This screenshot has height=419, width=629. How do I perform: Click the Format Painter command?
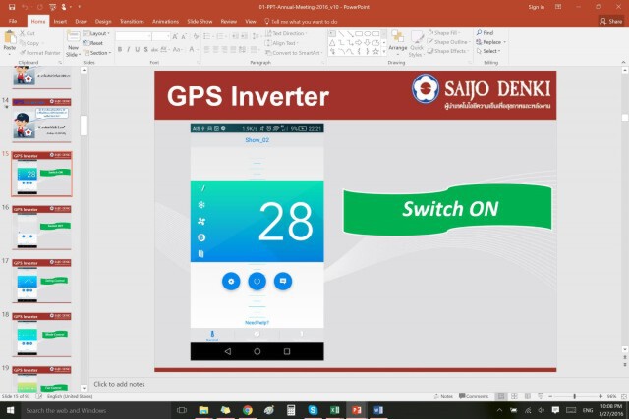coord(39,53)
